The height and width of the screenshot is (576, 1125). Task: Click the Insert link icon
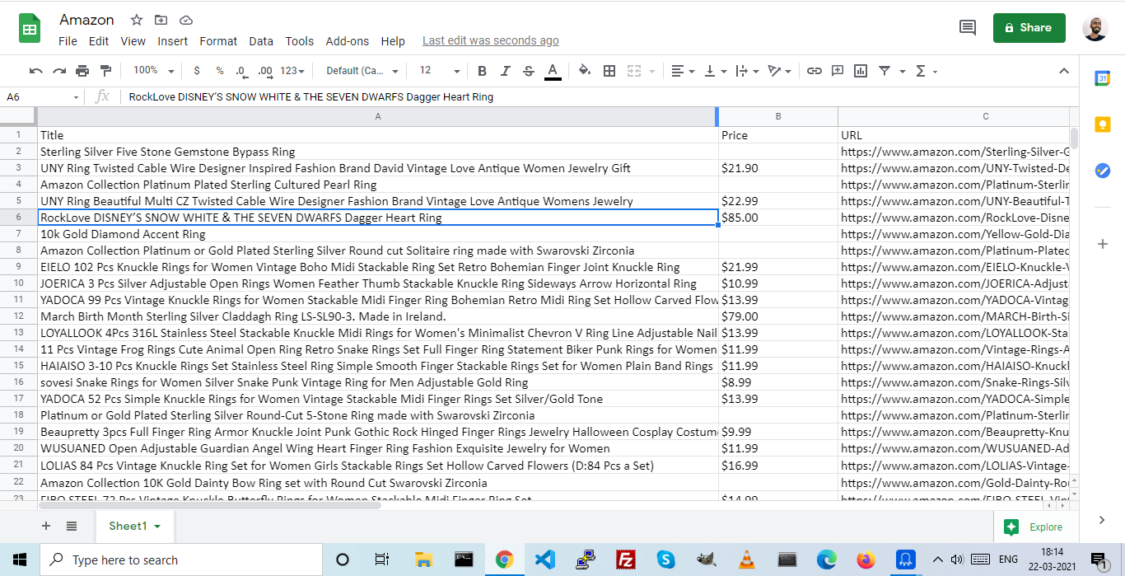pos(815,71)
